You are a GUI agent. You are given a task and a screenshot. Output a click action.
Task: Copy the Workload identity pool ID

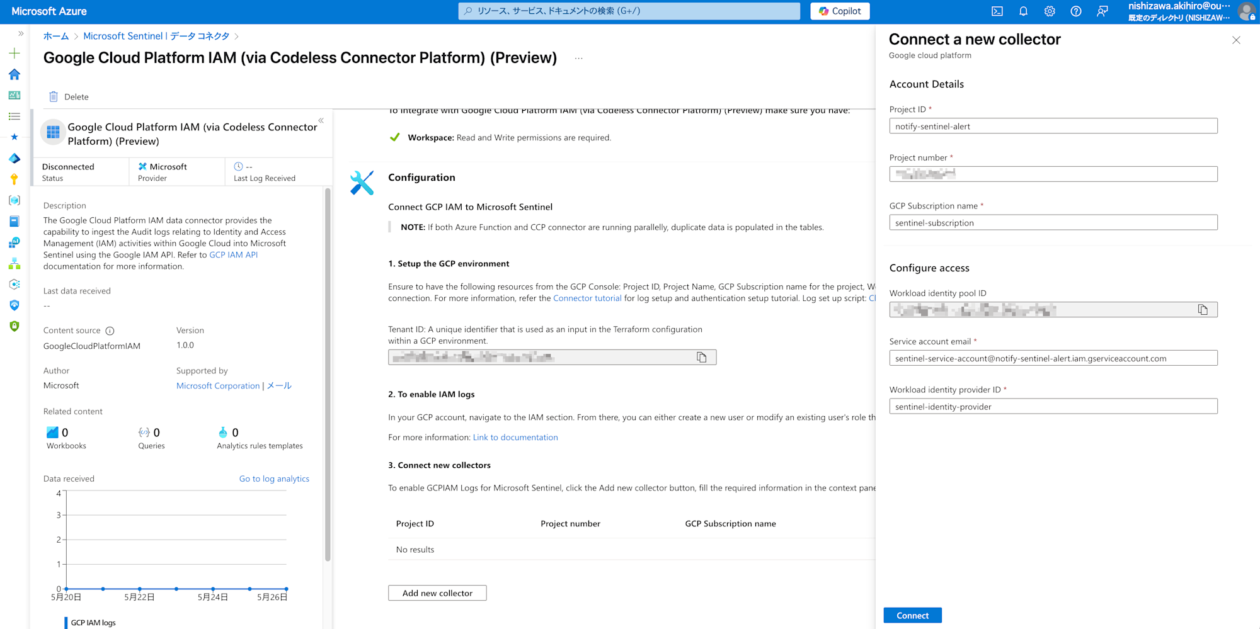point(1203,310)
